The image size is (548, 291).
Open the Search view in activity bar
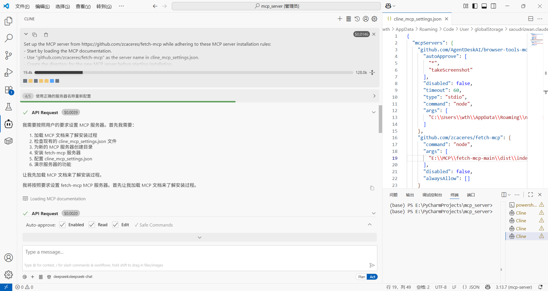9,38
